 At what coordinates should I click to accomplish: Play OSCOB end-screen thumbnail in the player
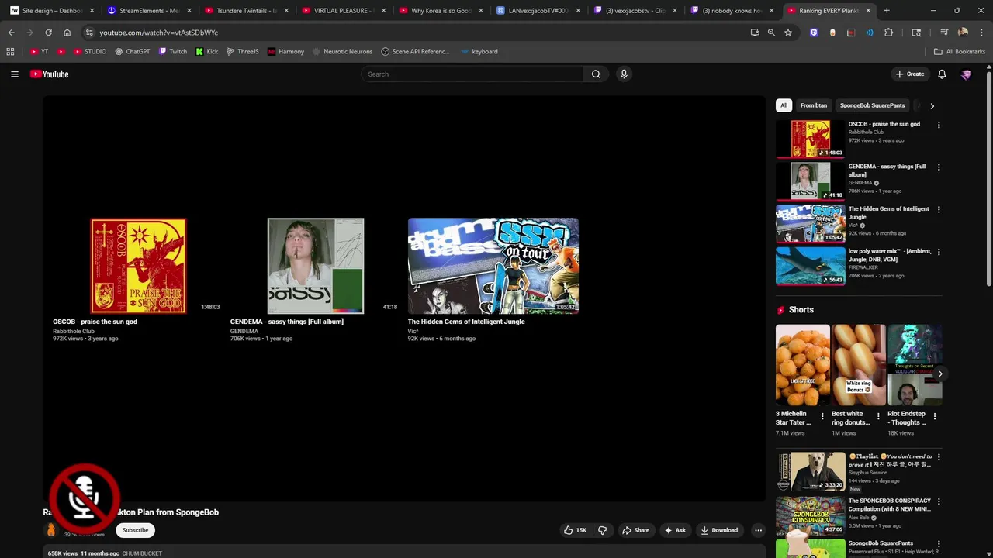pos(138,266)
